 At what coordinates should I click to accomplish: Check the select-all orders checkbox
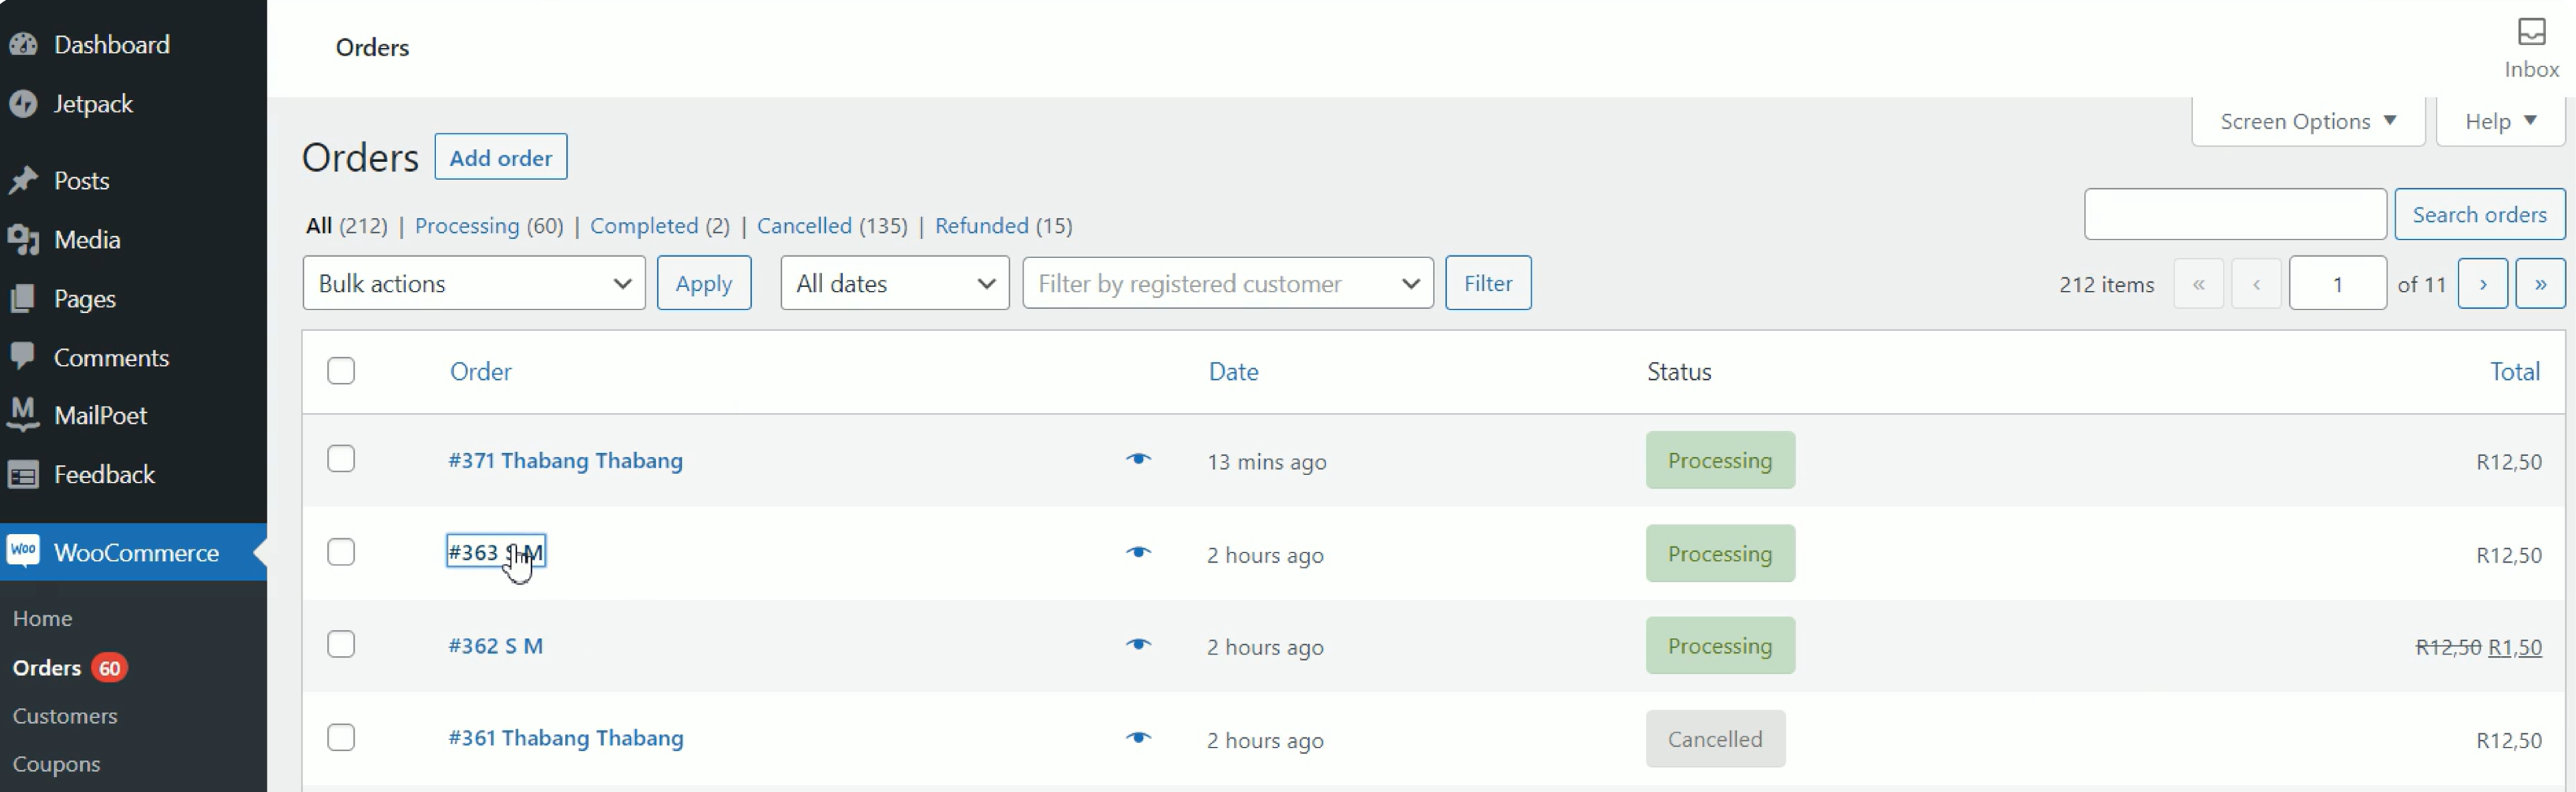(x=340, y=370)
